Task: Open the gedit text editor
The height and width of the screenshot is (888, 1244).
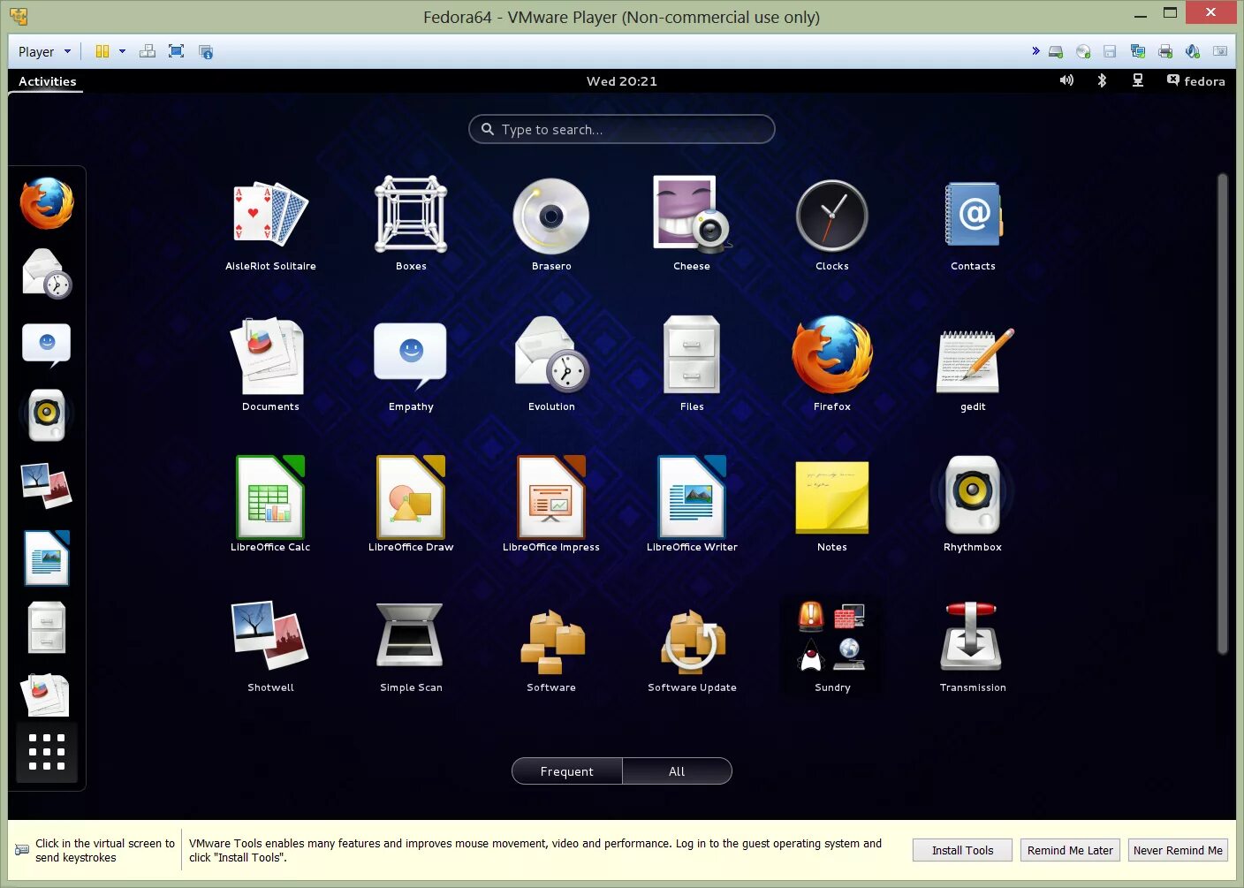Action: coord(973,365)
